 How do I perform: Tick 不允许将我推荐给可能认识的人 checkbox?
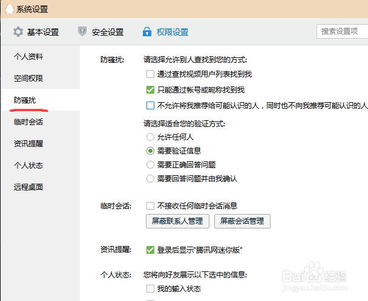pyautogui.click(x=150, y=106)
